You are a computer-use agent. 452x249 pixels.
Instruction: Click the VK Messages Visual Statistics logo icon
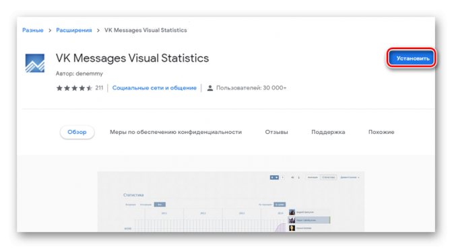[x=35, y=63]
